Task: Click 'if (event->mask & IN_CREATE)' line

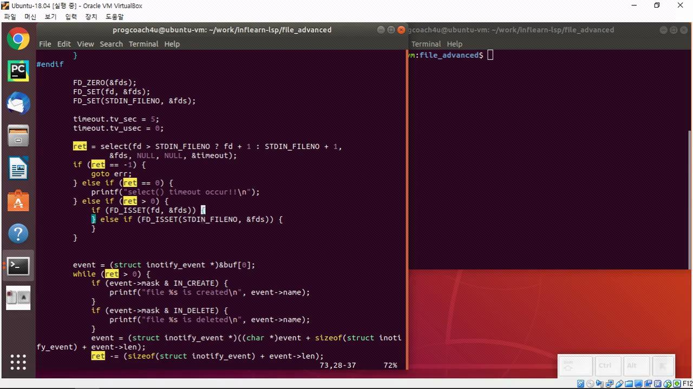Action: click(x=160, y=283)
